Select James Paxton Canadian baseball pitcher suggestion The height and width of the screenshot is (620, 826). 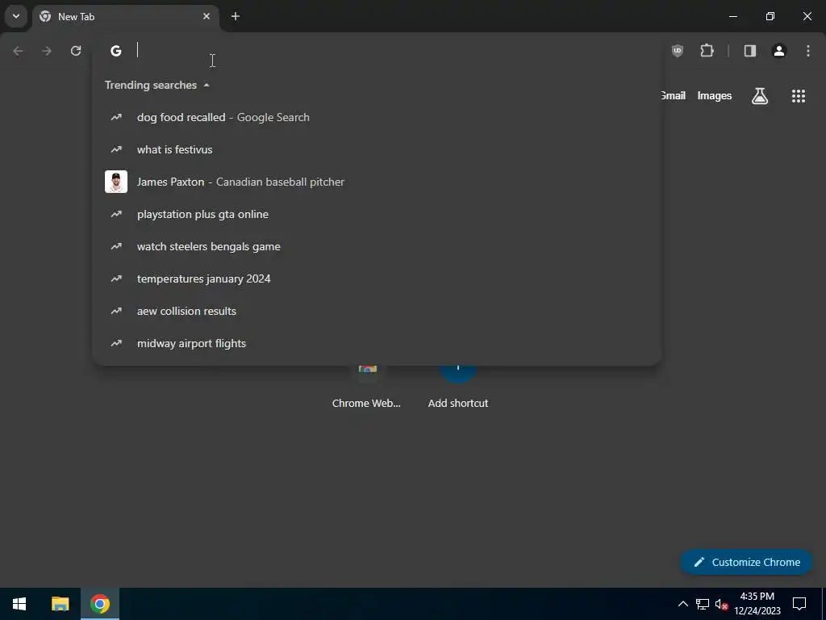[x=377, y=182]
